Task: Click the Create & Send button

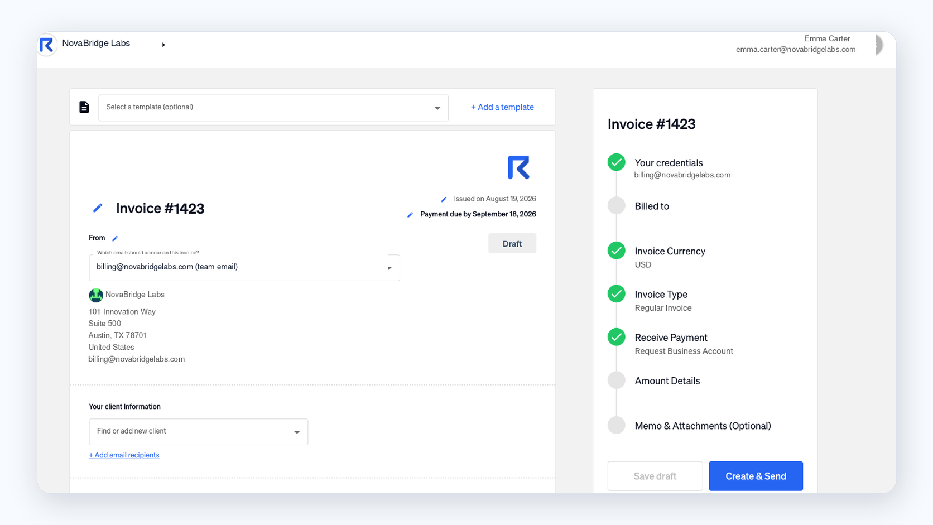Action: [756, 476]
